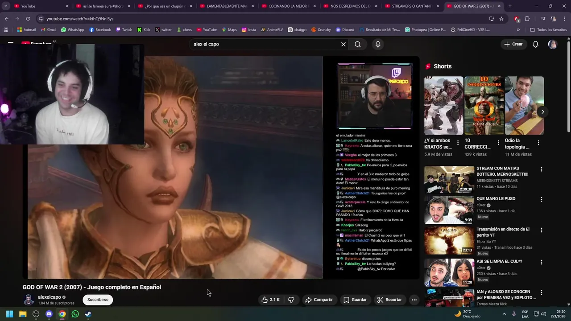Open options for 'QUE MANO LE PUSO' video
This screenshot has width=571, height=321.
542,200
